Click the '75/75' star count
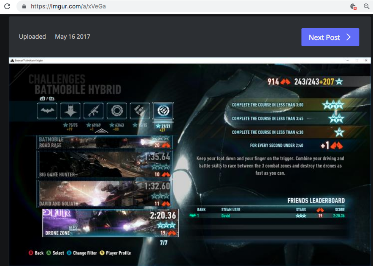The image size is (373, 266). 73,125
